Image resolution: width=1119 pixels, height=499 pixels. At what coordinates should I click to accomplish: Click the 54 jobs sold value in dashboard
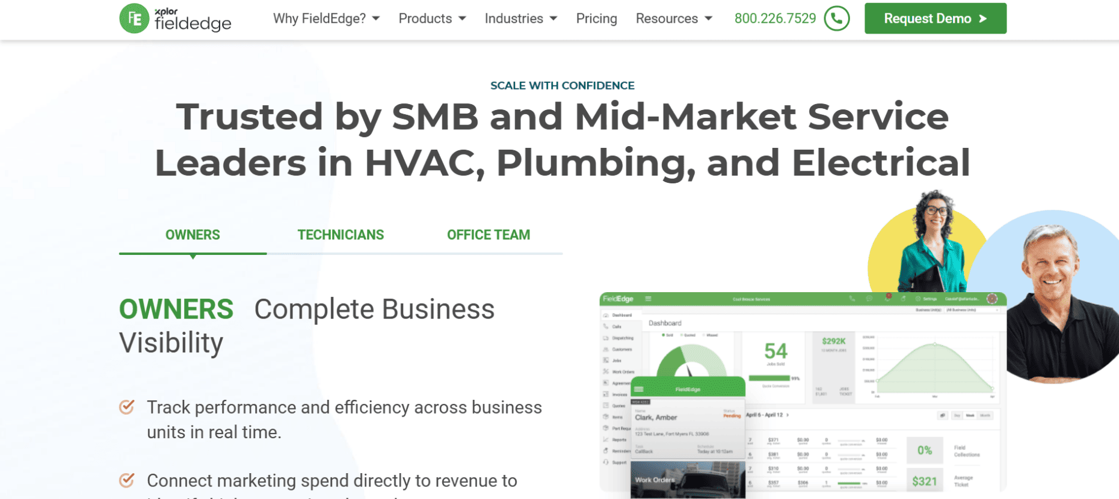[775, 351]
